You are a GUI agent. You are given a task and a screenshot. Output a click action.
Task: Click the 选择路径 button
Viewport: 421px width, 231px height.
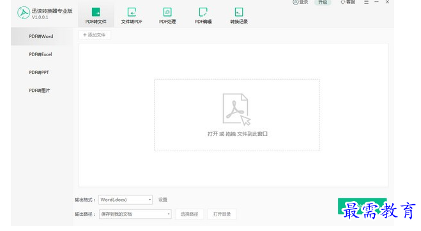(189, 214)
